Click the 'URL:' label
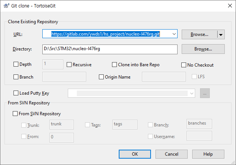Viewport: 236px width, 165px height. (x=18, y=34)
